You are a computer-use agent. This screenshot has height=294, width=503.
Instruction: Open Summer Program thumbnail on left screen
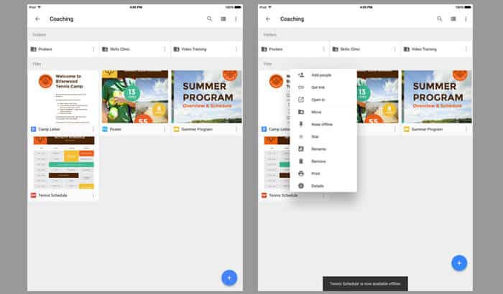pos(207,97)
